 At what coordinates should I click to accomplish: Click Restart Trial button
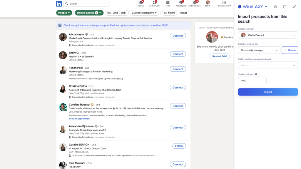click(x=220, y=56)
